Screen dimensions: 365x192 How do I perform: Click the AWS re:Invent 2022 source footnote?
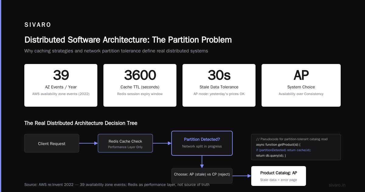pyautogui.click(x=117, y=185)
